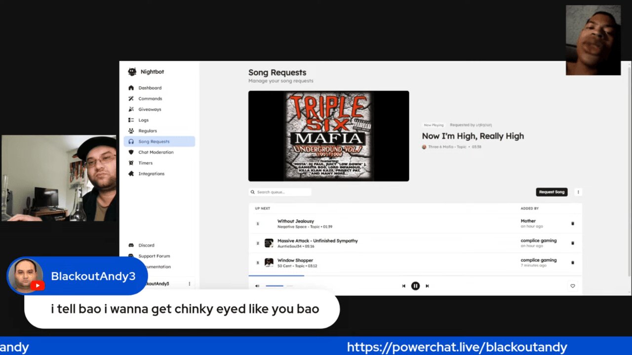This screenshot has height=355, width=632.
Task: Open Chat Moderation settings
Action: click(156, 152)
